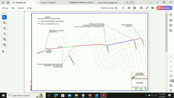Click the scrollbar down arrow
Image resolution: width=174 pixels, height=98 pixels.
(x=166, y=91)
